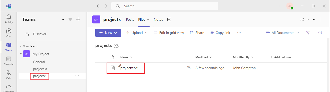This screenshot has height=92, width=330.
Task: Open the filter funnel icon for documents
Action: click(x=308, y=33)
